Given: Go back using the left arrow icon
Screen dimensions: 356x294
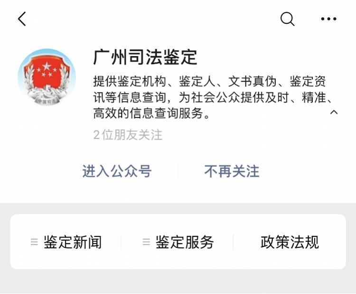Looking at the screenshot, I should (22, 19).
